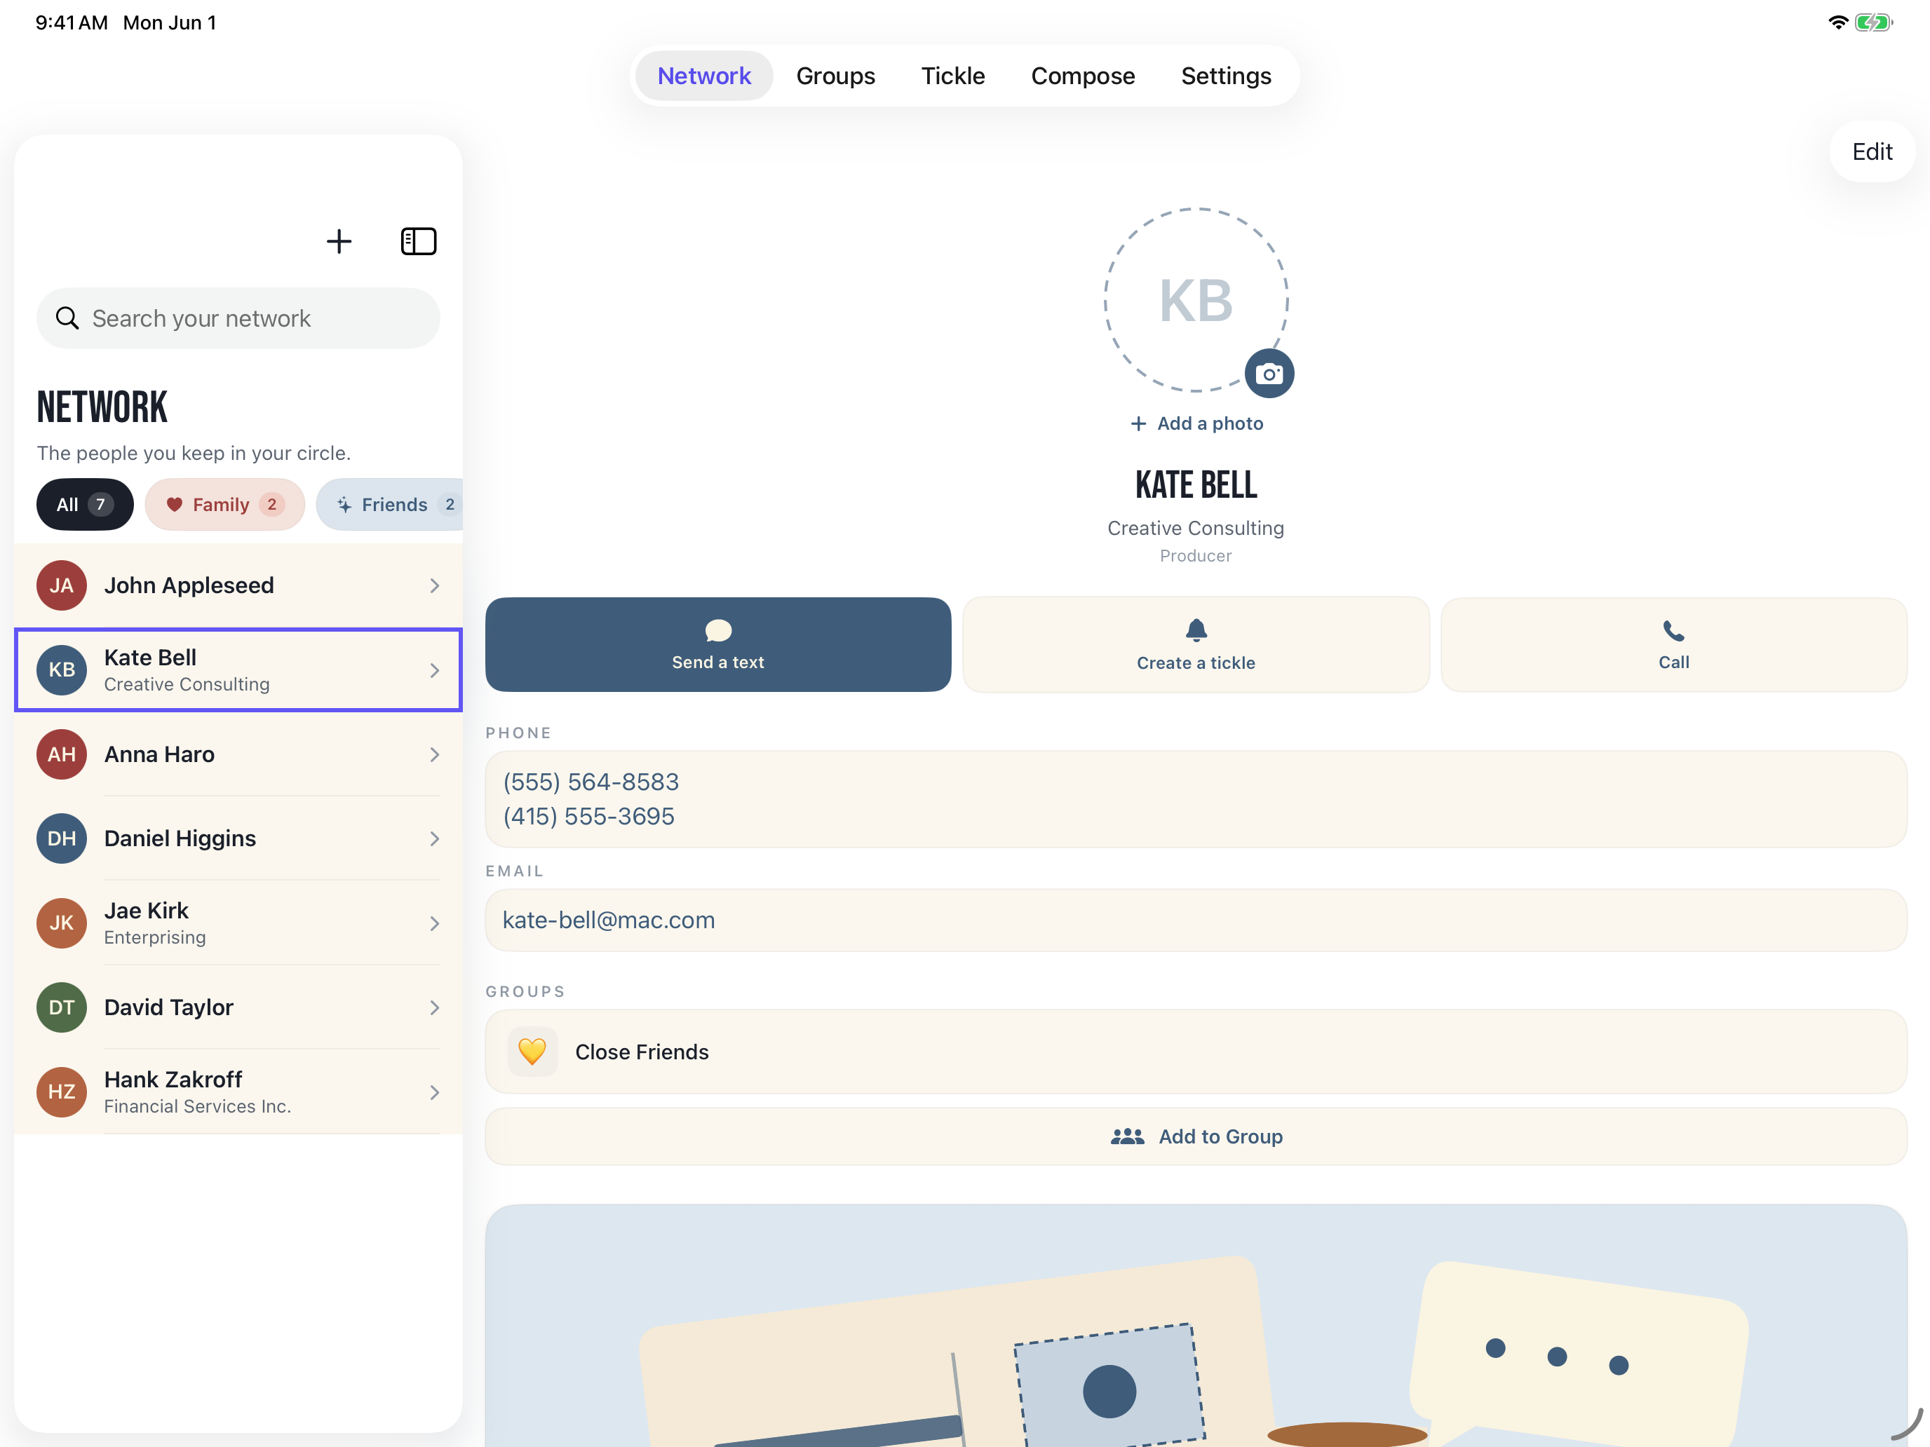Open Anna Haro's AH avatar
Viewport: 1930px width, 1447px height.
point(62,754)
